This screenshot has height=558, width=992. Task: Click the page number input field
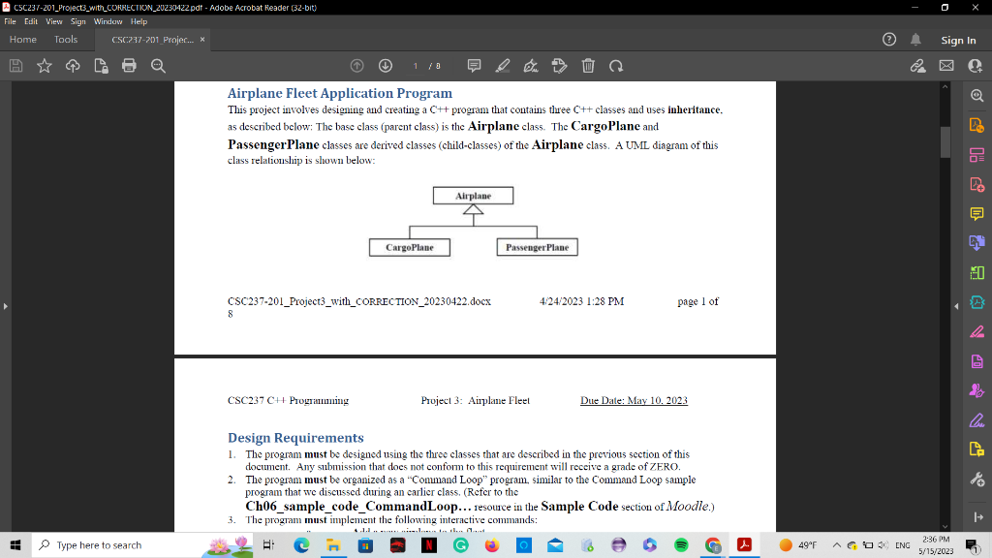[415, 65]
